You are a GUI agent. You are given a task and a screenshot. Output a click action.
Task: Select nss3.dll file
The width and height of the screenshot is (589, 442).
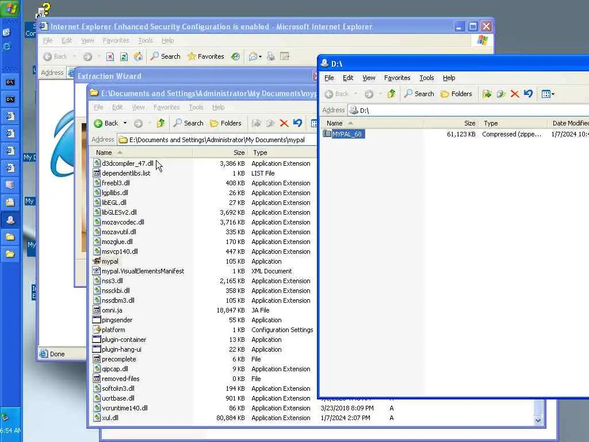coord(108,281)
